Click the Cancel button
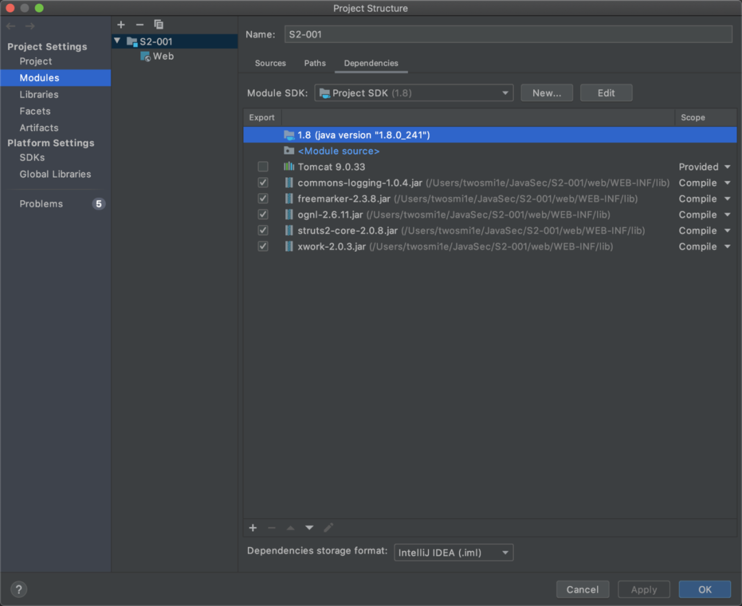 coord(583,590)
